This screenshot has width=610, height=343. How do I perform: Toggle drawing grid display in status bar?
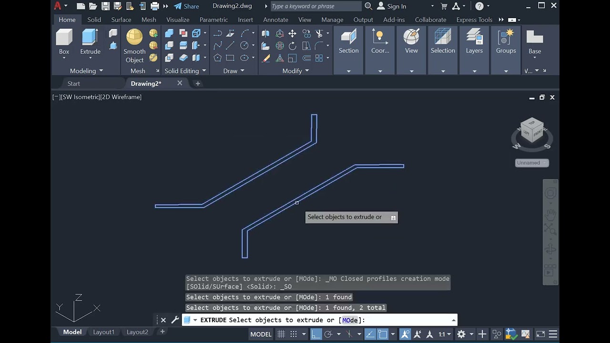pos(281,334)
